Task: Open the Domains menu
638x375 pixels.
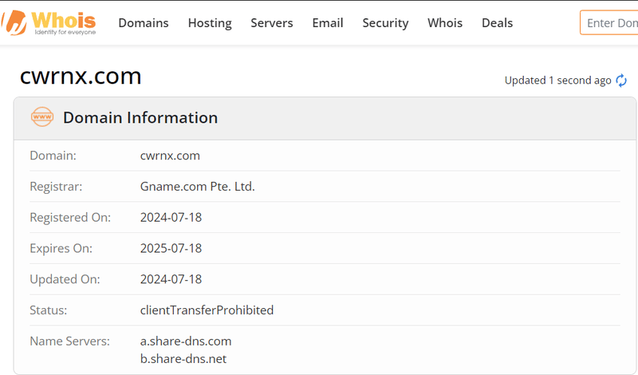Action: [144, 23]
